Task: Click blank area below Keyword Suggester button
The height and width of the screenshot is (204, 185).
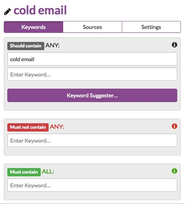Action: tap(92, 106)
